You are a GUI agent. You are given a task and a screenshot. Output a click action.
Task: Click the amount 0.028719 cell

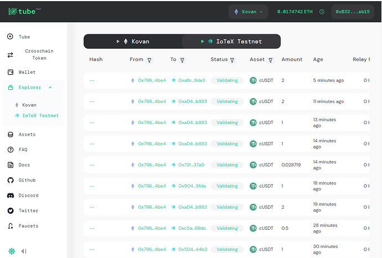click(x=291, y=165)
